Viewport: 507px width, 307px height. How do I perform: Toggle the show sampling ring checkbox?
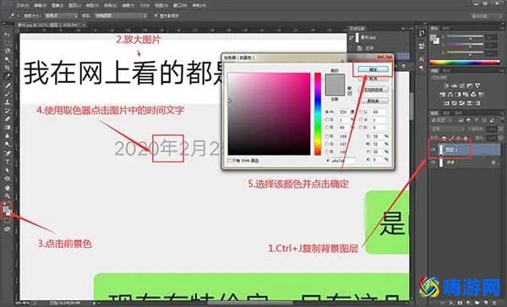point(155,15)
